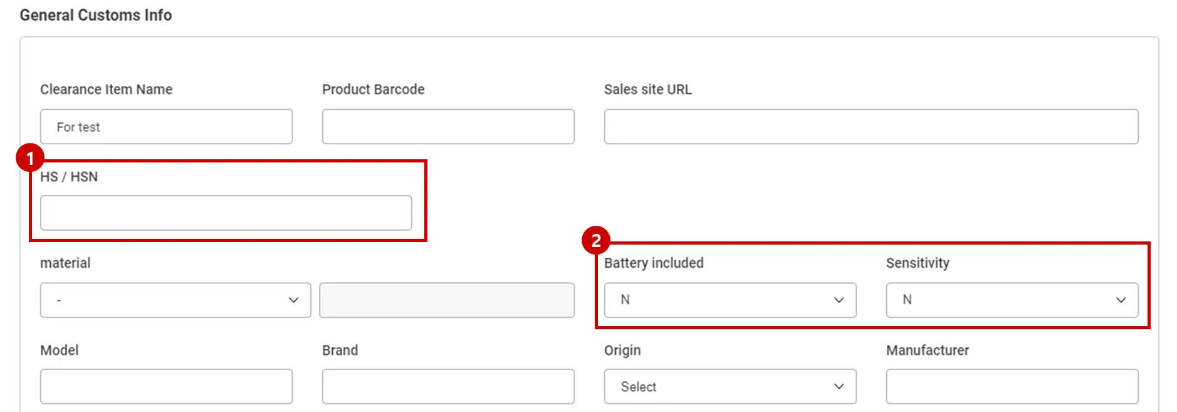
Task: Focus the Clearance Item Name field
Action: pos(166,127)
